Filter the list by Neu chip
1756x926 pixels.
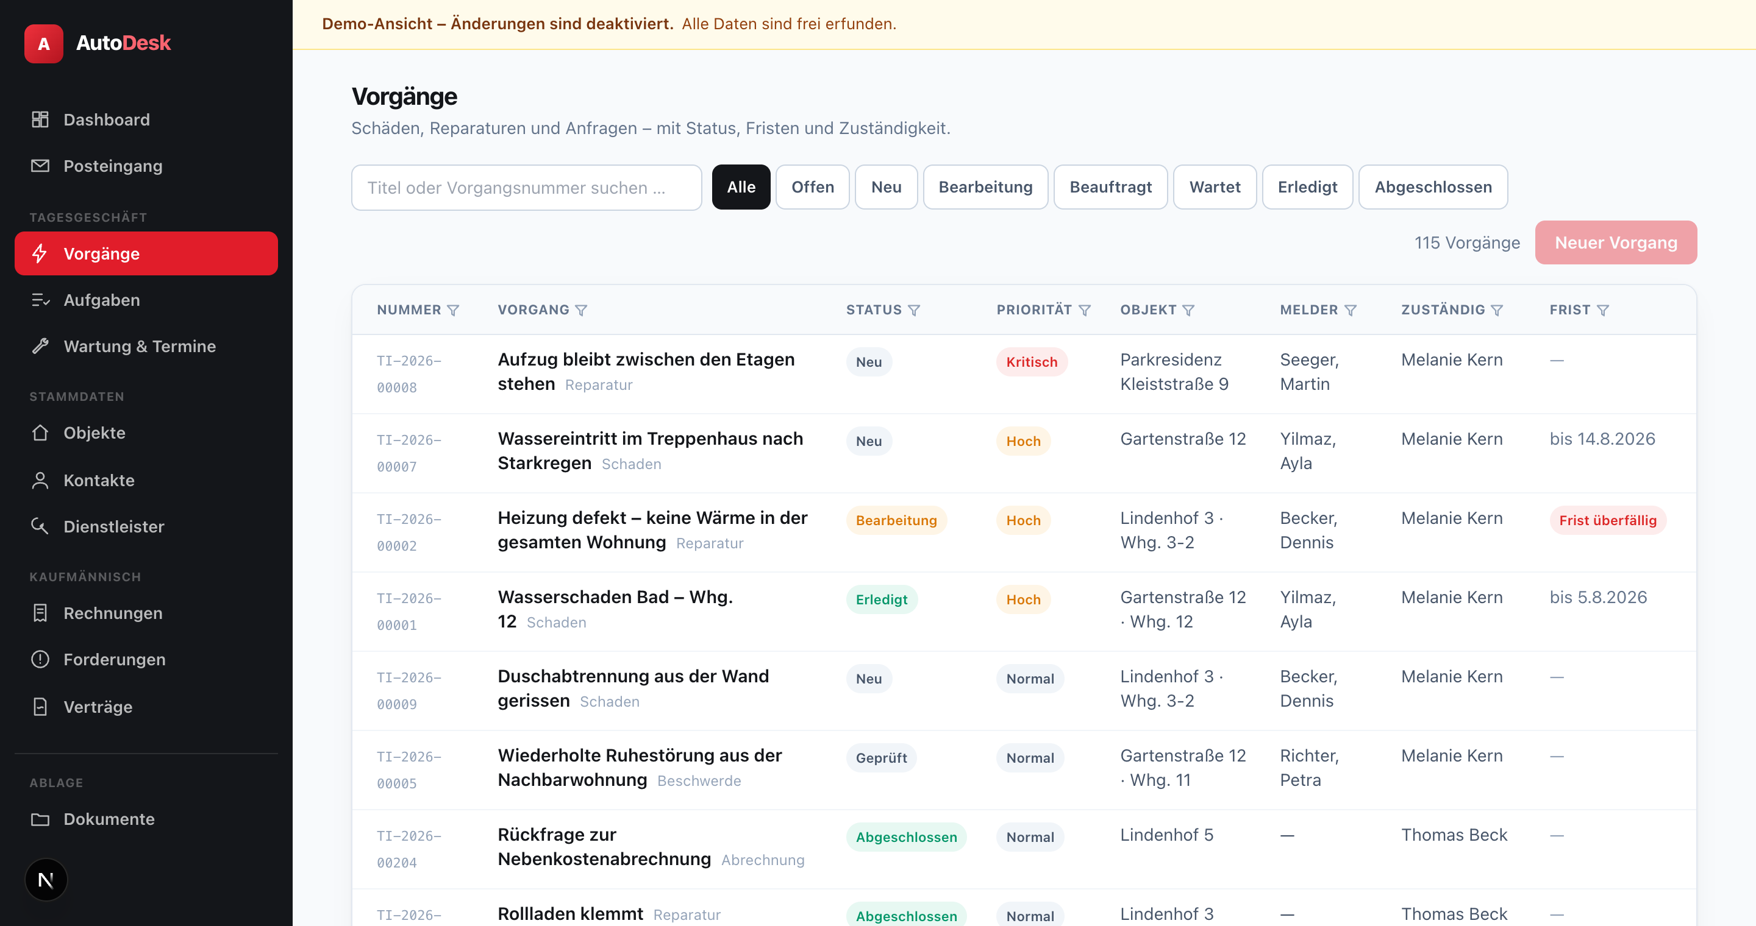(x=886, y=187)
